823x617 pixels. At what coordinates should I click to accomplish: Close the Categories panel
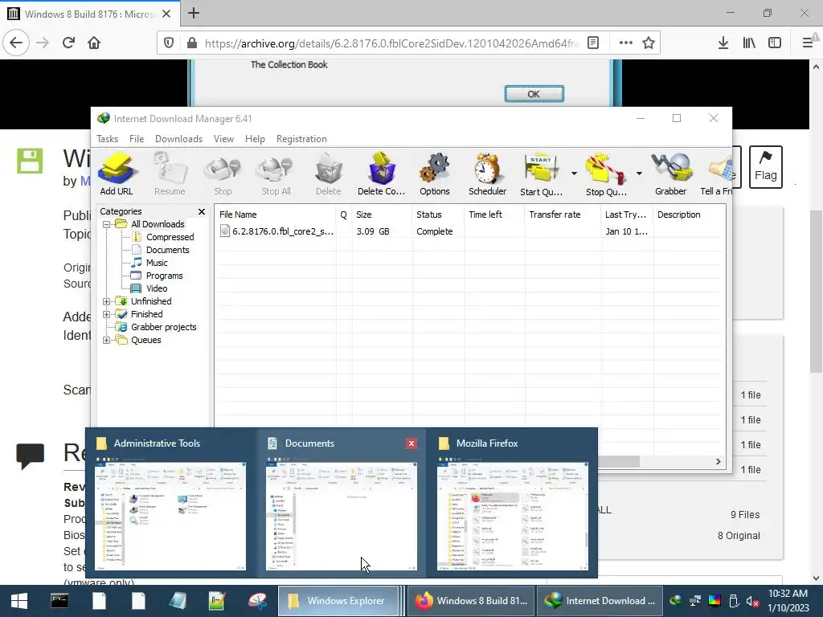(202, 211)
